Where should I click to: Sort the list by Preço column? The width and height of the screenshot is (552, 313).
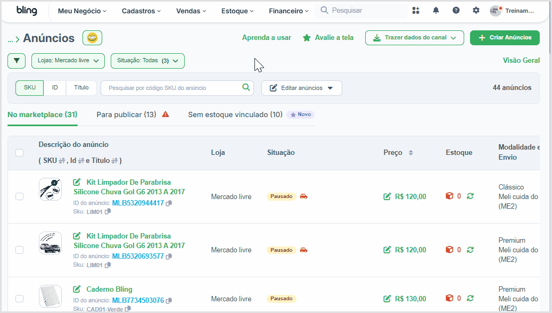coord(410,153)
